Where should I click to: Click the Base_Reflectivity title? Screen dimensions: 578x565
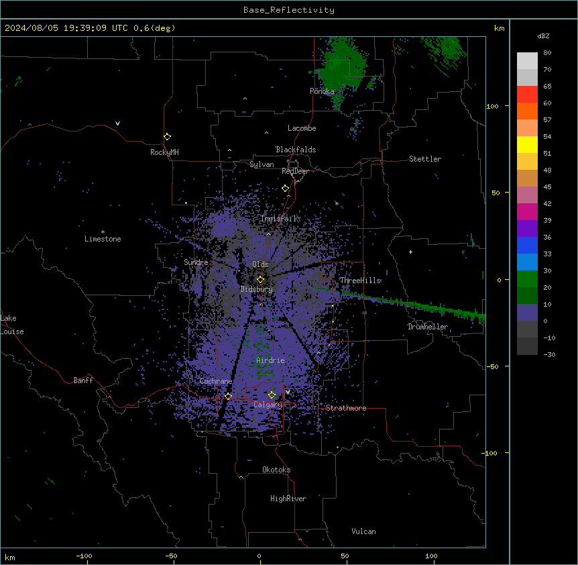point(289,10)
